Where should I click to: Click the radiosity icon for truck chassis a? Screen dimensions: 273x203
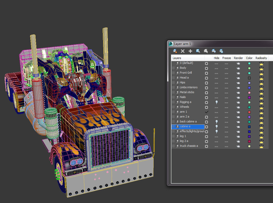[261, 146]
